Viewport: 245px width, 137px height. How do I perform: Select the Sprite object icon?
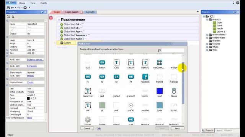coord(160,105)
